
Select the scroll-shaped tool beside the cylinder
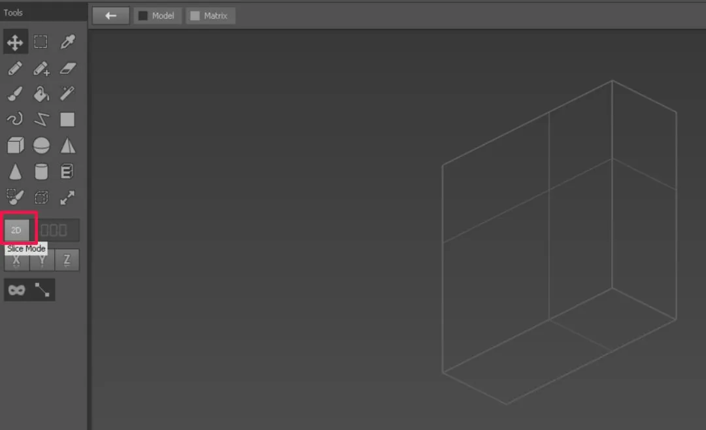(67, 172)
